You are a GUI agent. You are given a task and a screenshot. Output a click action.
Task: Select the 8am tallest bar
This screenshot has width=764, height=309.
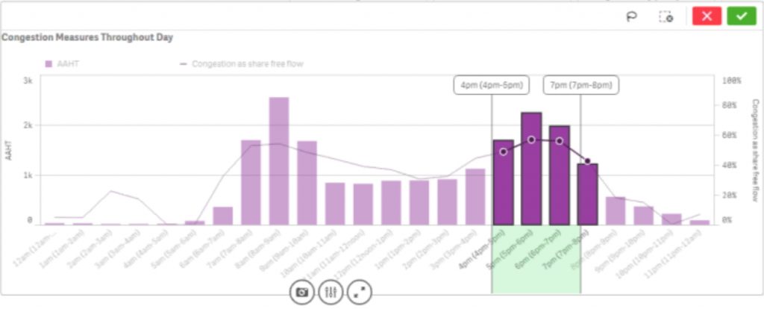(279, 160)
